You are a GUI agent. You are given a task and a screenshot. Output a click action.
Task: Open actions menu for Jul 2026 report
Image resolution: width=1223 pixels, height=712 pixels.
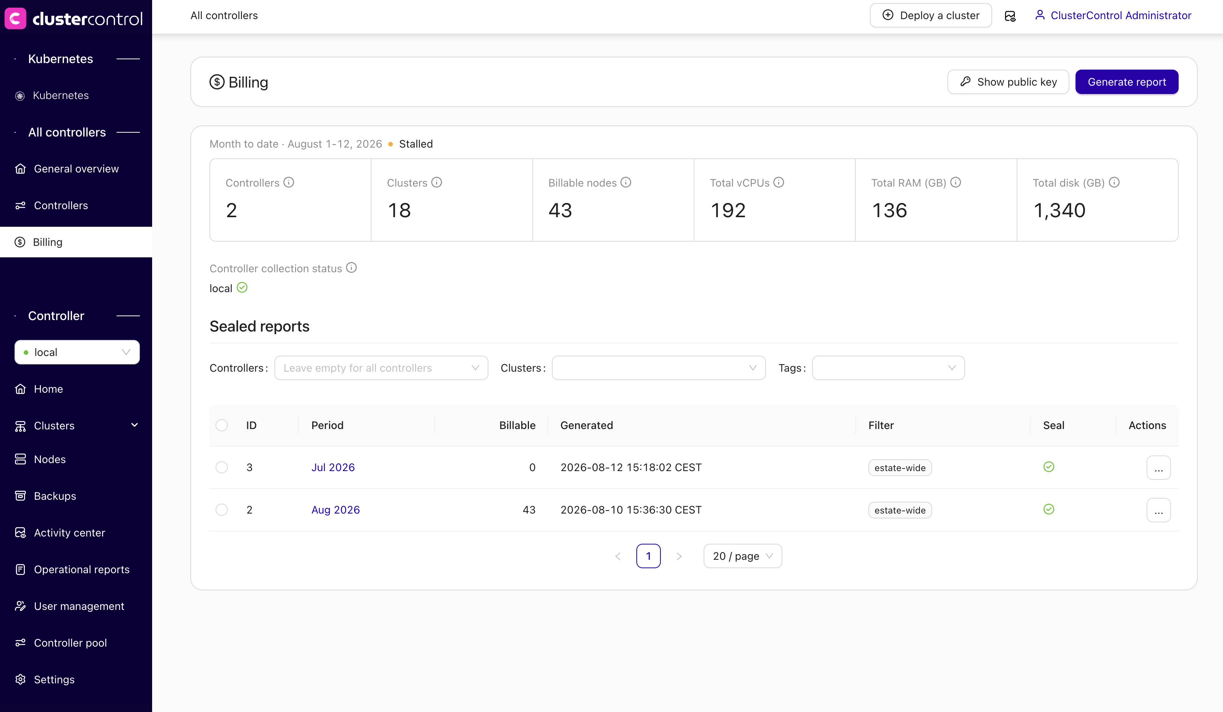click(1158, 468)
